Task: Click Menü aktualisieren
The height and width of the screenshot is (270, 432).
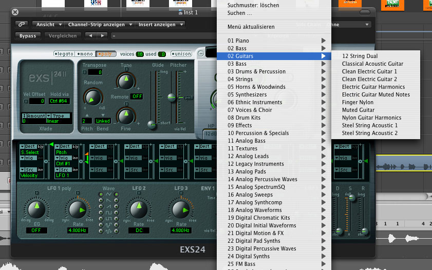Action: (251, 27)
